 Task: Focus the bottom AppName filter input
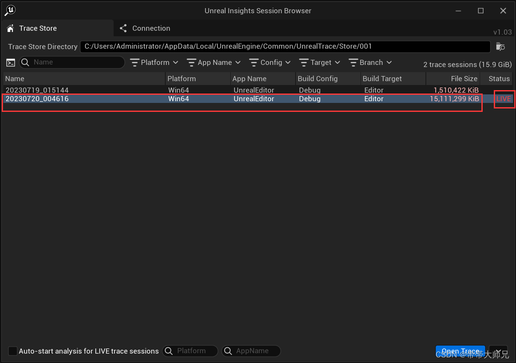point(251,351)
